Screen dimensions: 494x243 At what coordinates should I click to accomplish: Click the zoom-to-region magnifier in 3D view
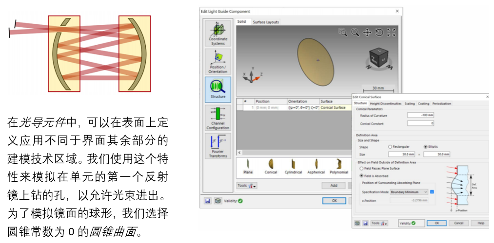coord(343,32)
